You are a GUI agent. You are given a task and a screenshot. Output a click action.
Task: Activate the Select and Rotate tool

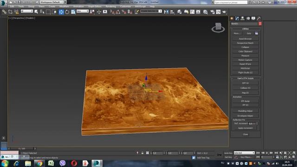[x=67, y=12]
